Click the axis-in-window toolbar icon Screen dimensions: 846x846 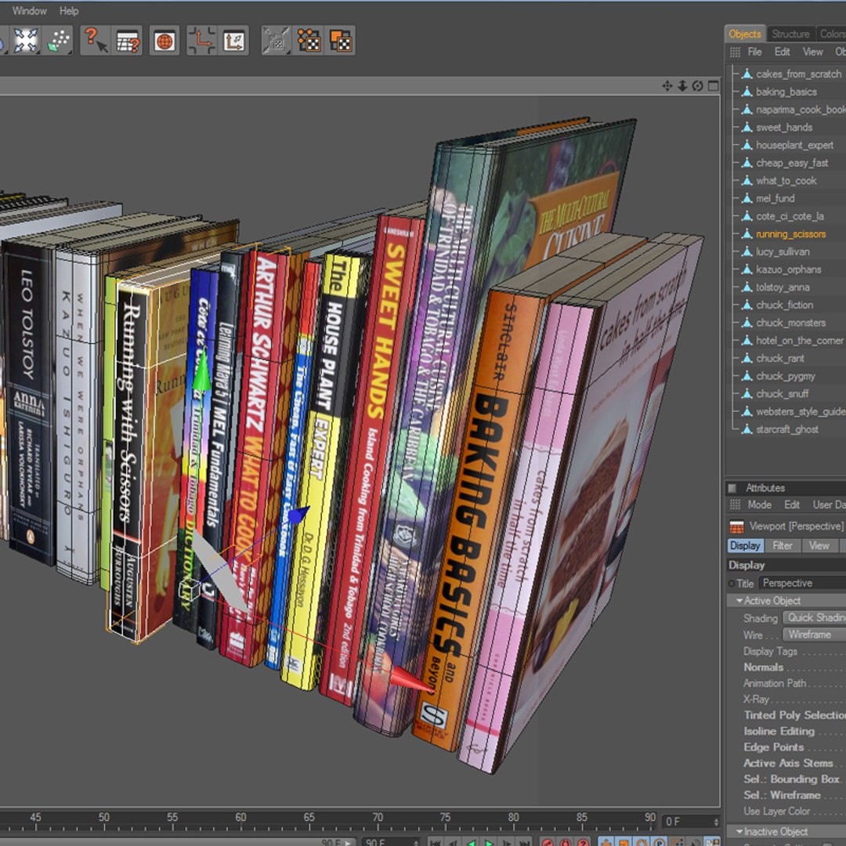[x=234, y=41]
